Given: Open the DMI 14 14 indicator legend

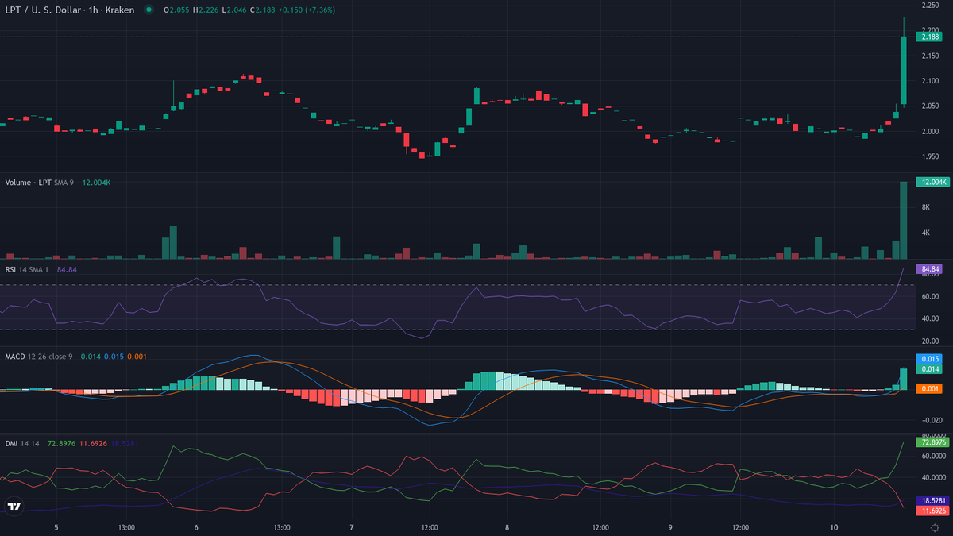Looking at the screenshot, I should click(x=24, y=443).
